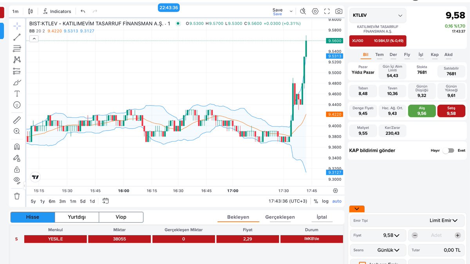The width and height of the screenshot is (470, 264).
Task: Switch to the Viop tab
Action: click(121, 217)
